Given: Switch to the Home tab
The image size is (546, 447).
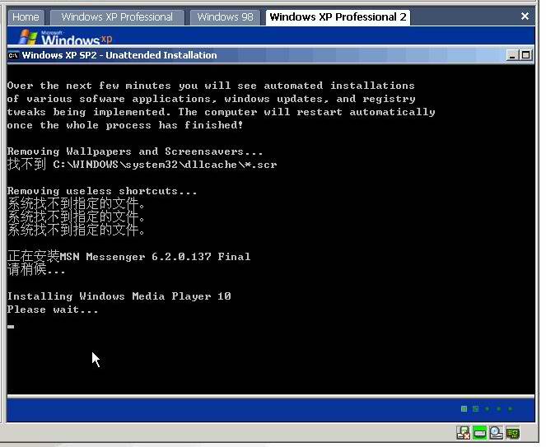Looking at the screenshot, I should [x=26, y=17].
